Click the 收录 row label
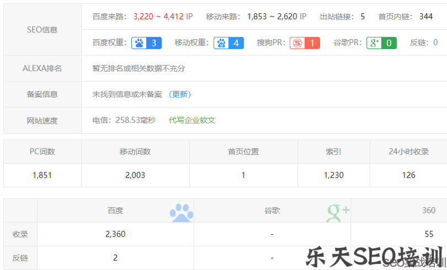Screen dimensions: 447x270 tap(20, 234)
